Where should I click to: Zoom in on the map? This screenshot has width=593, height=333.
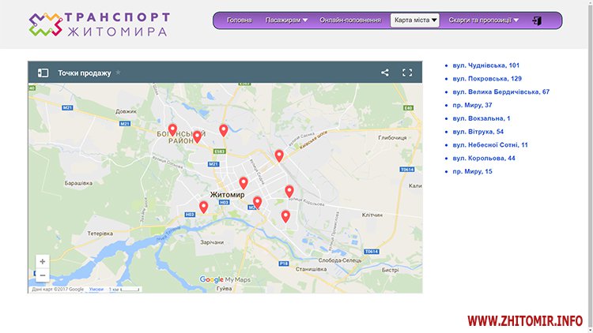43,261
